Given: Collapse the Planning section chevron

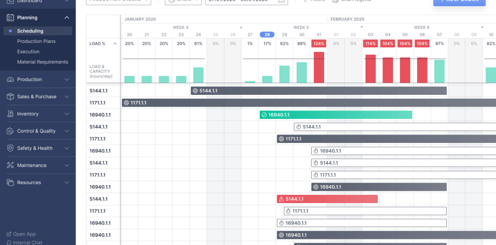Looking at the screenshot, I should coord(67,18).
